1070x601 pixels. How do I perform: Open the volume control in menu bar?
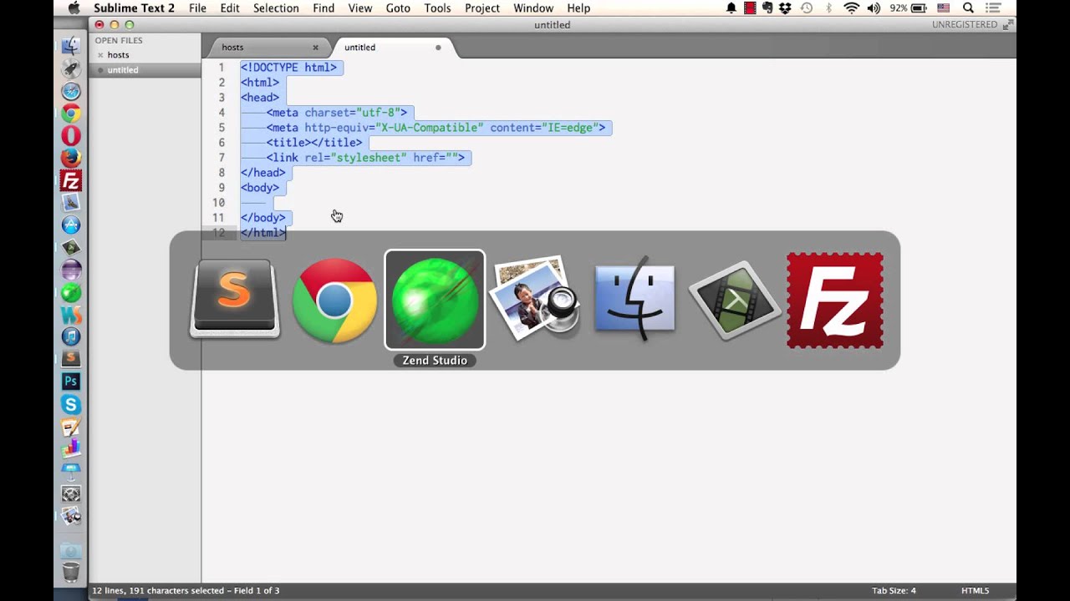click(x=875, y=8)
